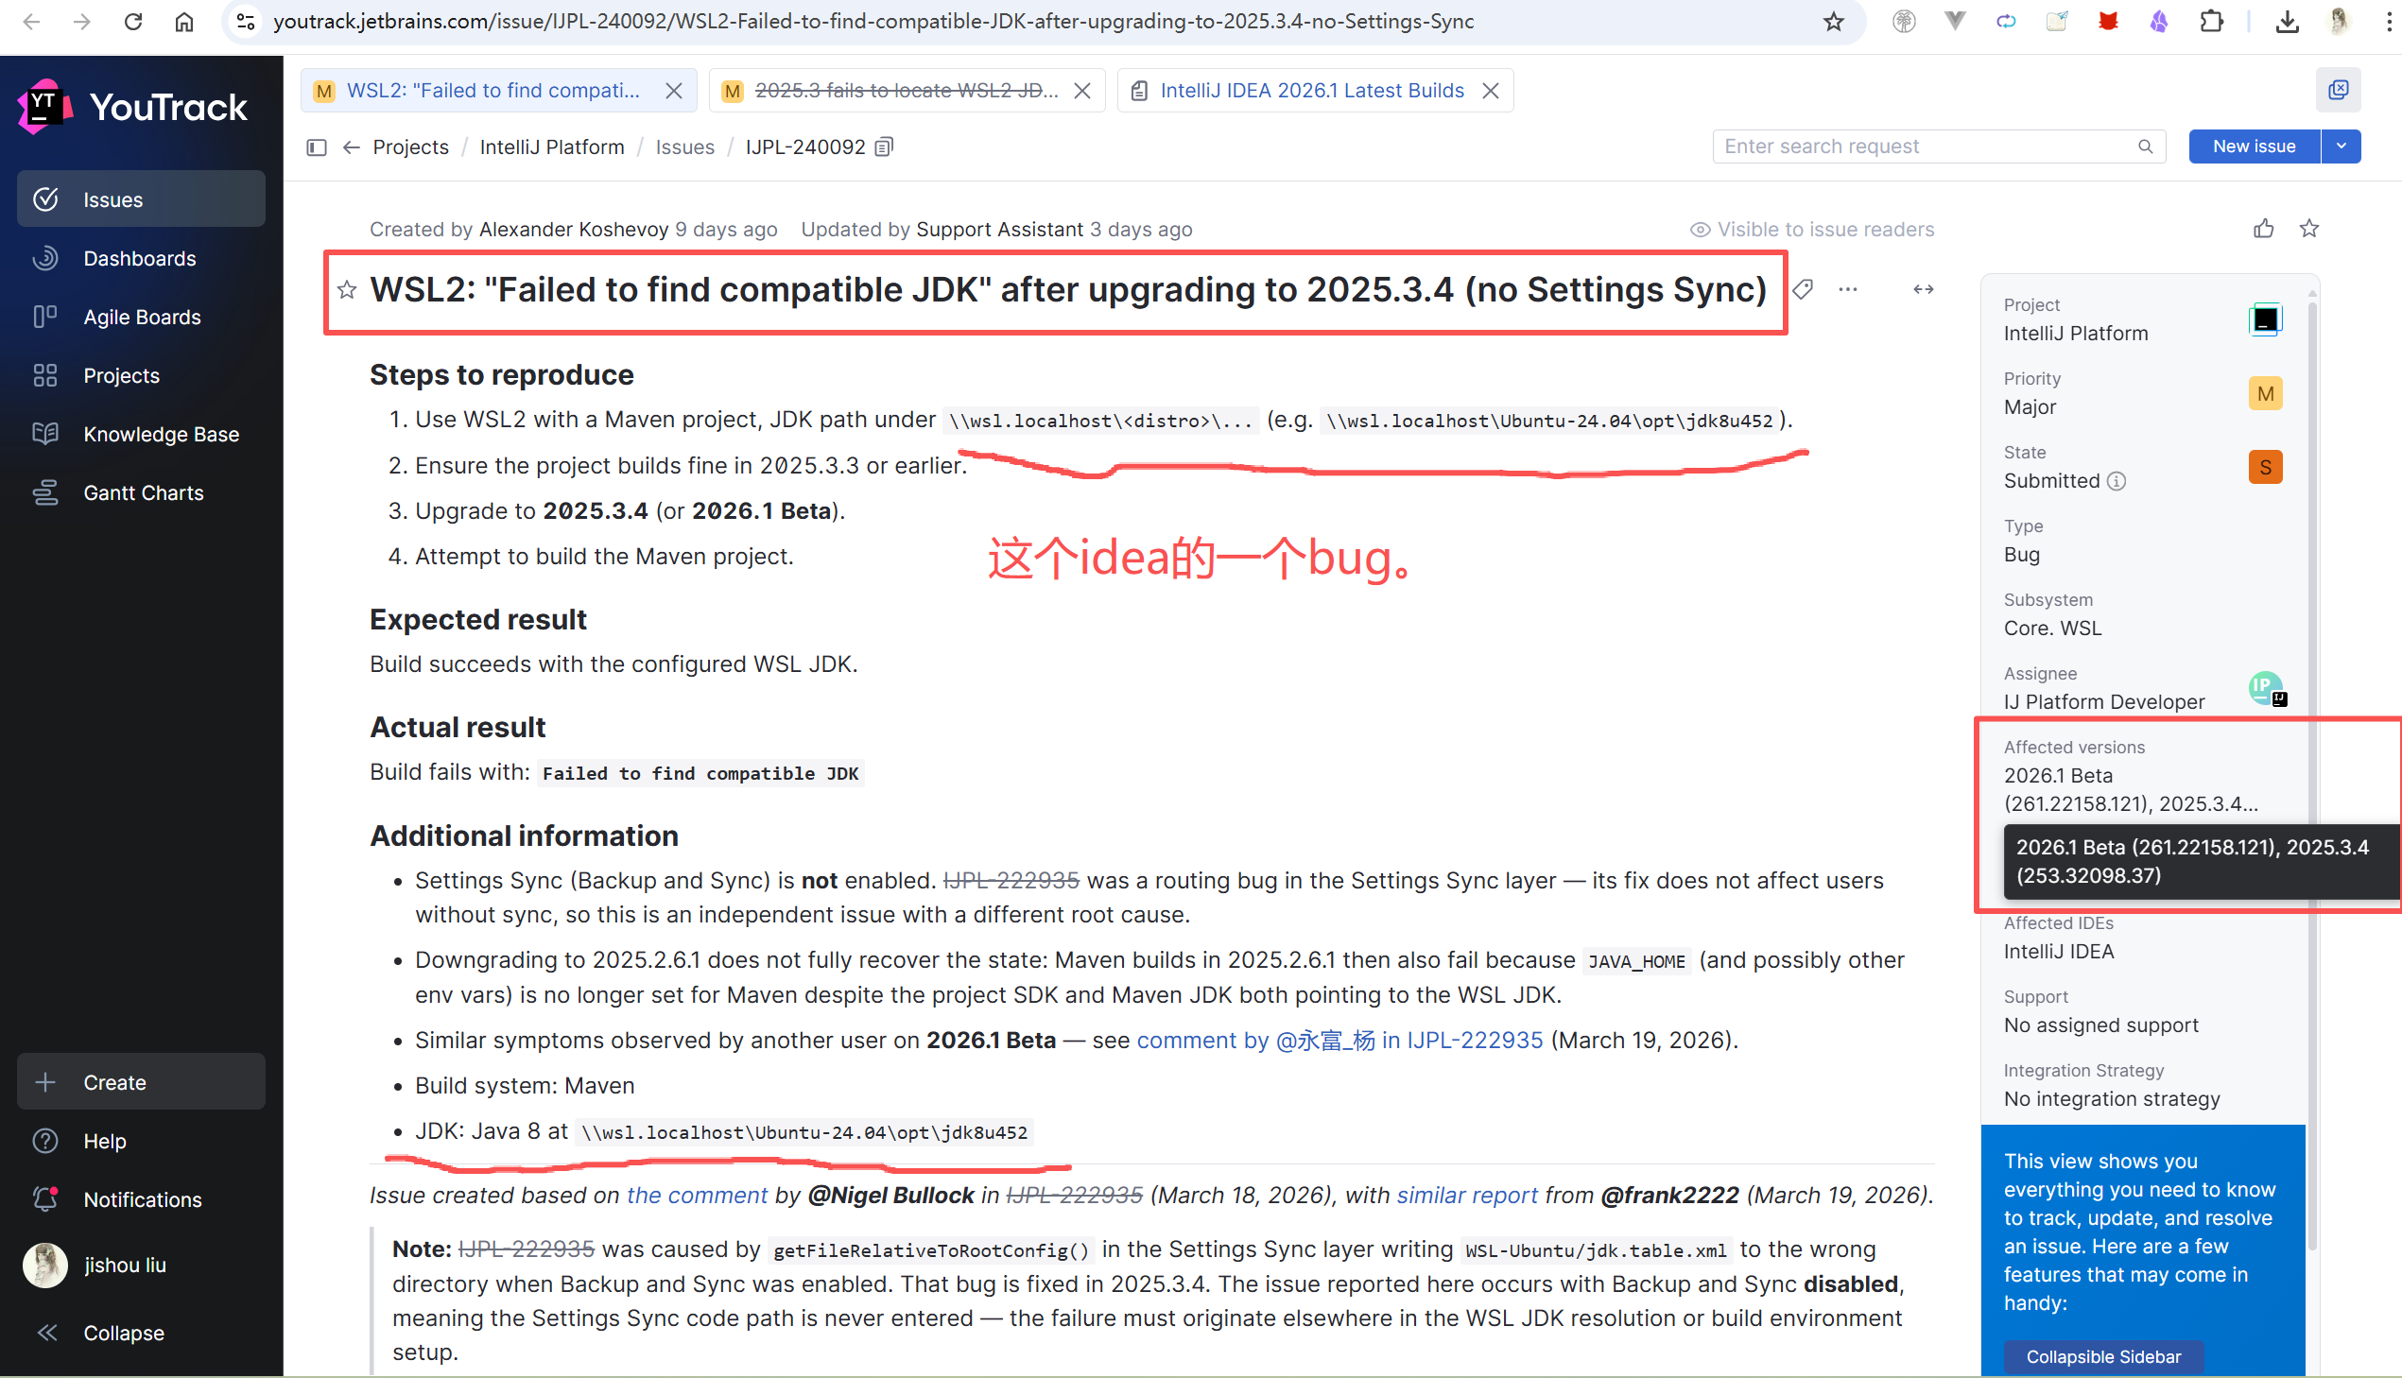
Task: Open the similar report link
Action: point(1466,1196)
